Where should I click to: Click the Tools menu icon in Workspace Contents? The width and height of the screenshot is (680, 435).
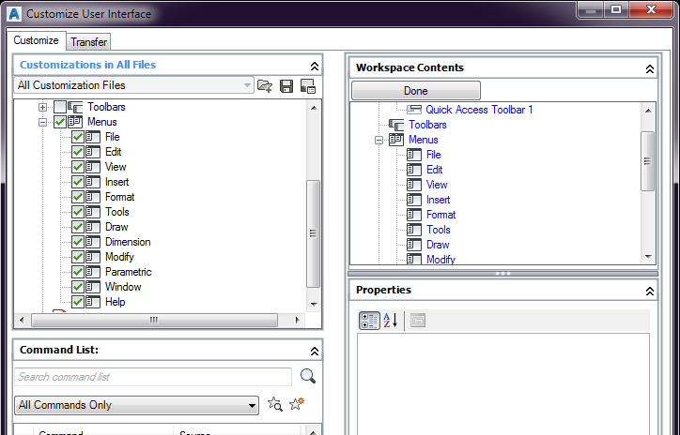414,230
